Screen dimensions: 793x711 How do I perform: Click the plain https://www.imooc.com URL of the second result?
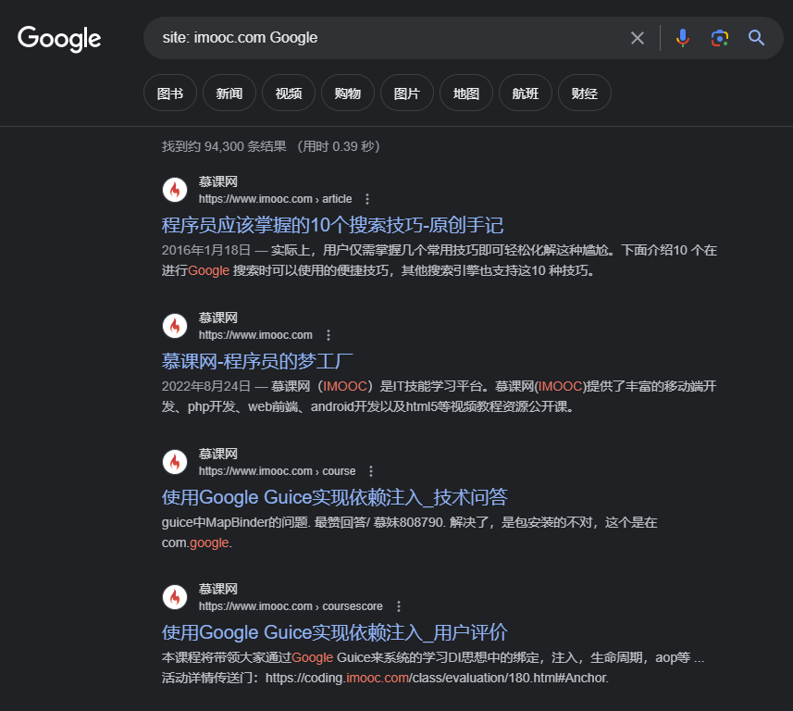click(x=255, y=335)
